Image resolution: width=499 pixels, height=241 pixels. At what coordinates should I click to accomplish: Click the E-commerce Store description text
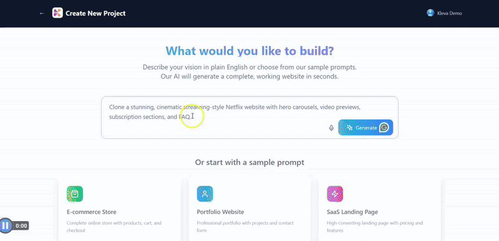coord(114,227)
